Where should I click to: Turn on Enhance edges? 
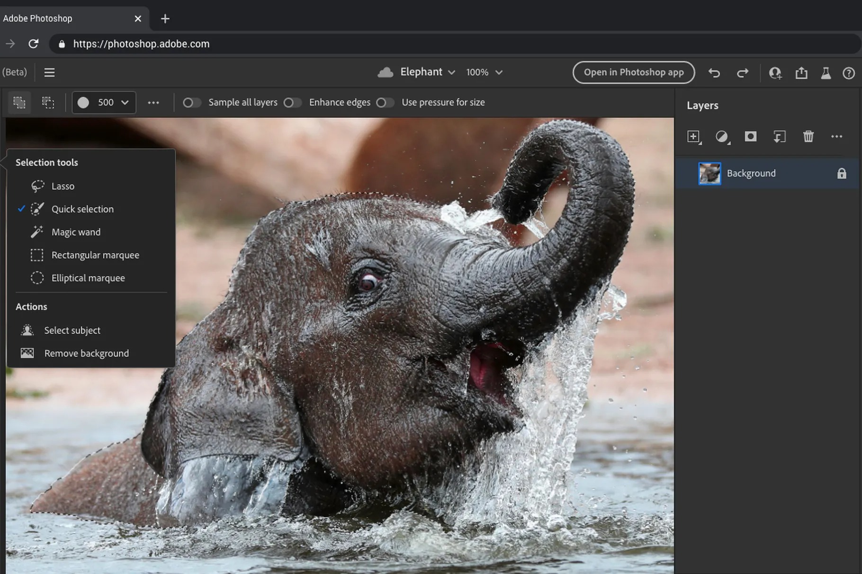[292, 102]
